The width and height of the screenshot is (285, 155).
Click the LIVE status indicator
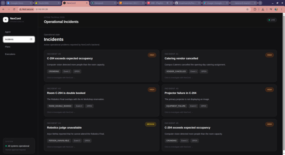pyautogui.click(x=272, y=20)
